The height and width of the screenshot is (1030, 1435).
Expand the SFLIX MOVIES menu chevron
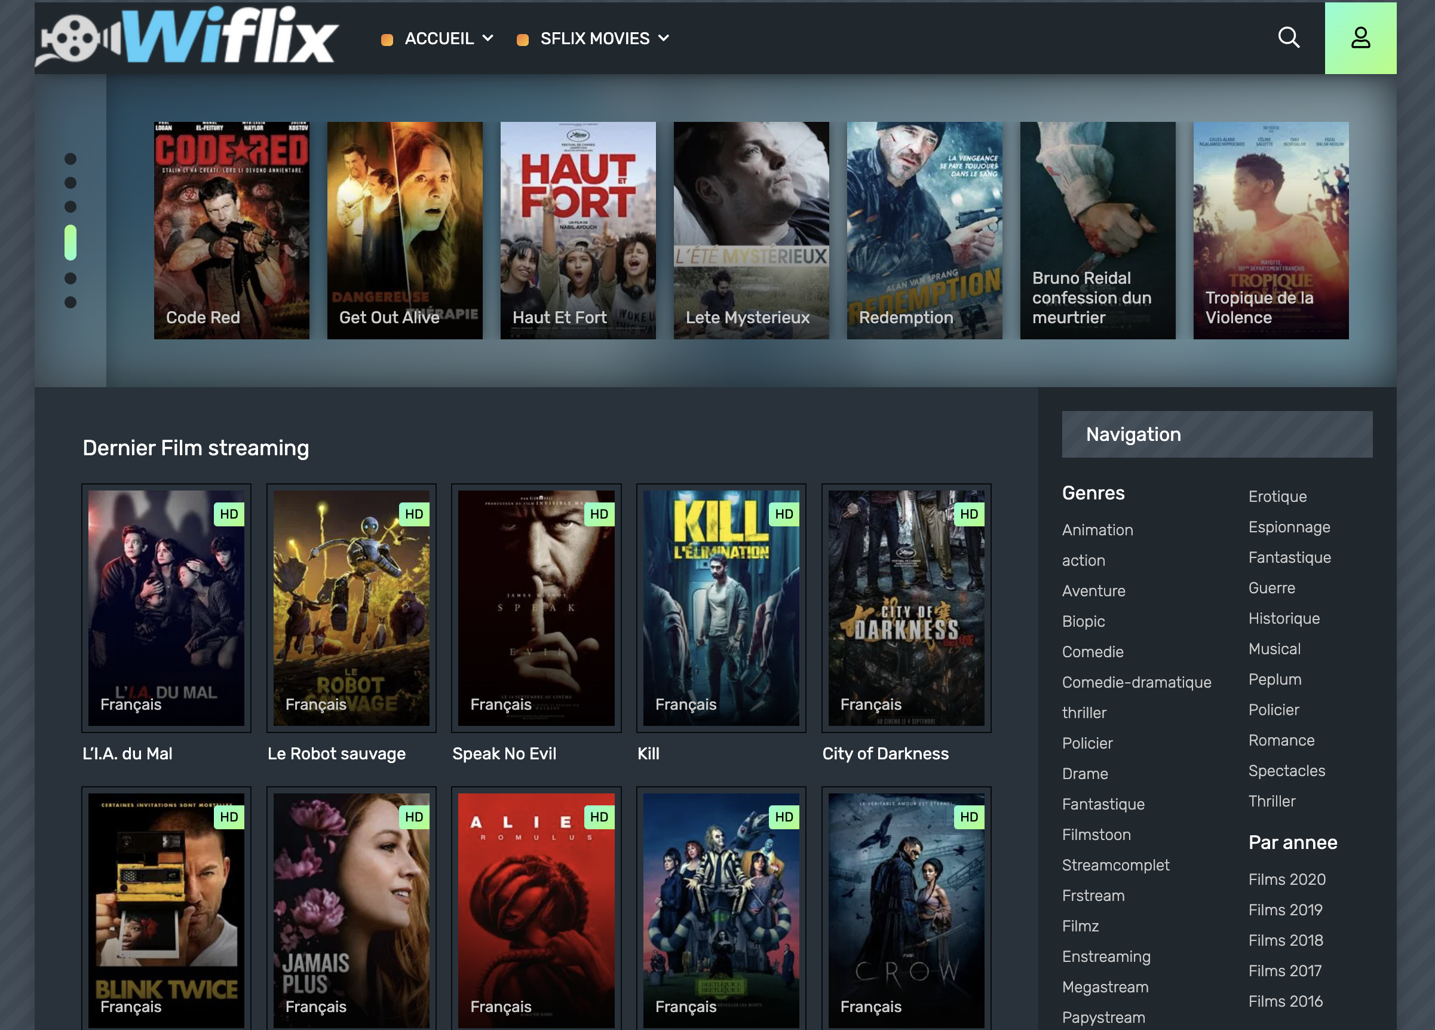tap(664, 38)
